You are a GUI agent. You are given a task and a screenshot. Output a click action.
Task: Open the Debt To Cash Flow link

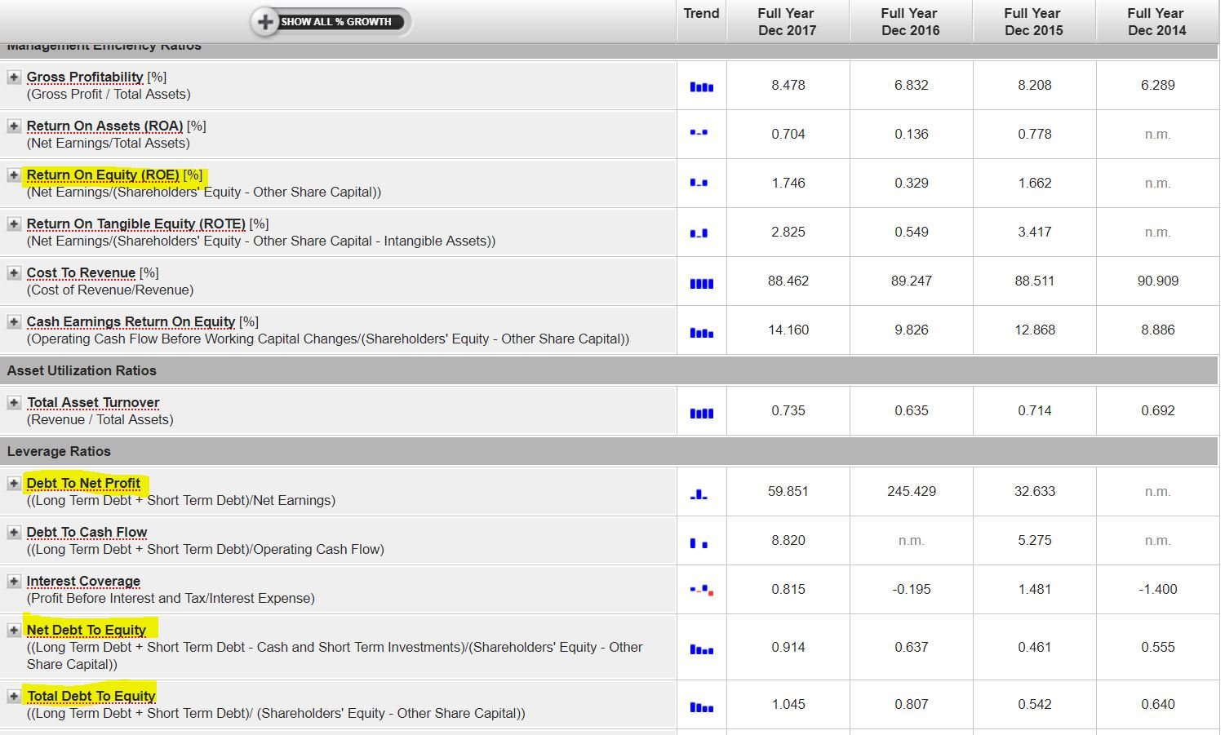coord(87,532)
